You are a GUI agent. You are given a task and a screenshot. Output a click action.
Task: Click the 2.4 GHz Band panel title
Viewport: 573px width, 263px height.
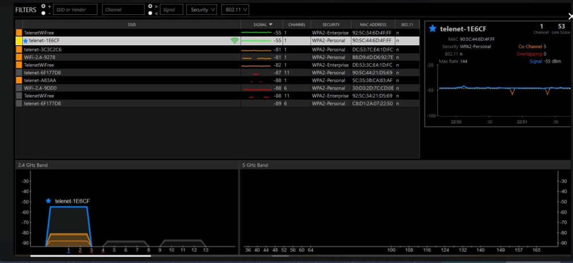[x=33, y=165]
